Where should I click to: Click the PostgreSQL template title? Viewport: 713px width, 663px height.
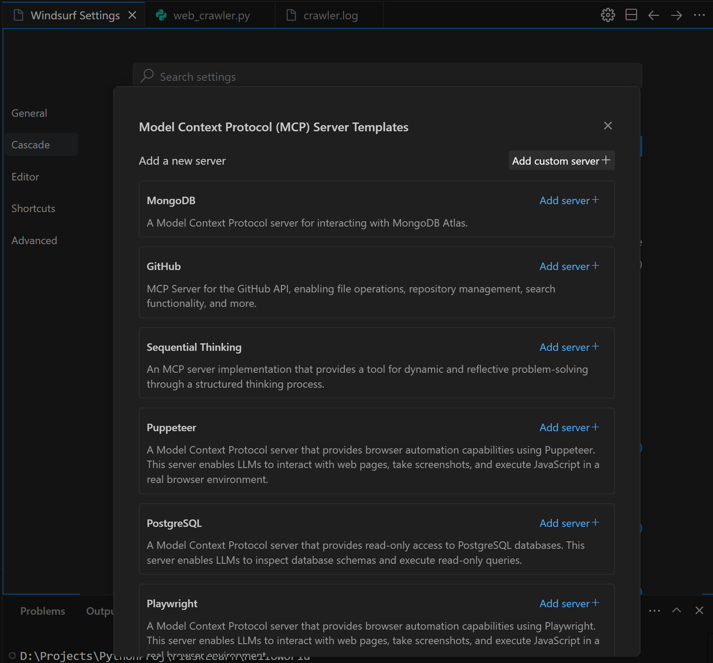coord(174,523)
